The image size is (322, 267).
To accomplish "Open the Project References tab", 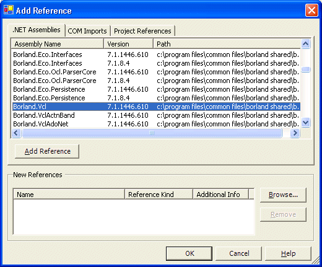I will (x=142, y=31).
